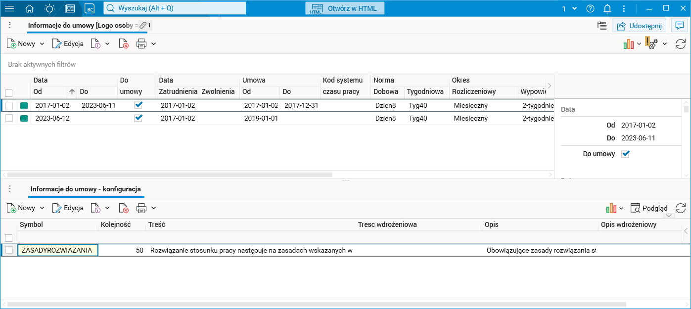Click the BC icon in header
The image size is (691, 309).
[90, 8]
